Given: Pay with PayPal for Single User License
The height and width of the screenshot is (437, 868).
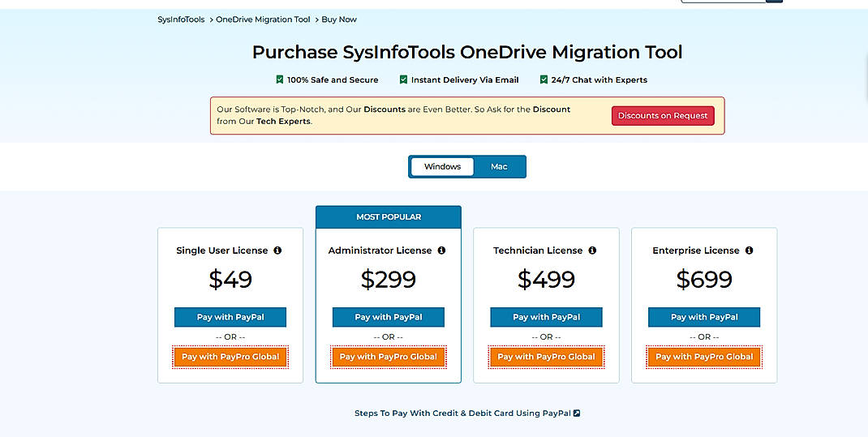Looking at the screenshot, I should (230, 317).
